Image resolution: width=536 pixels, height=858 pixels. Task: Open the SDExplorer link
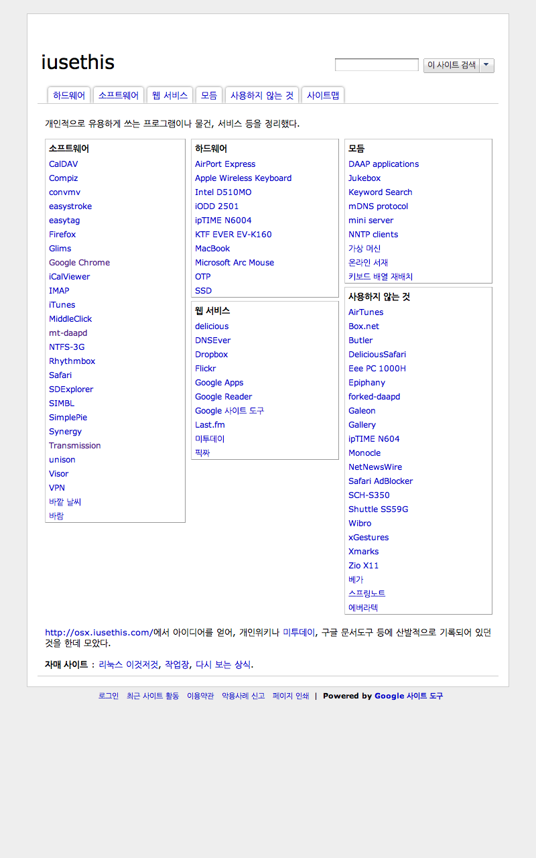click(x=71, y=389)
